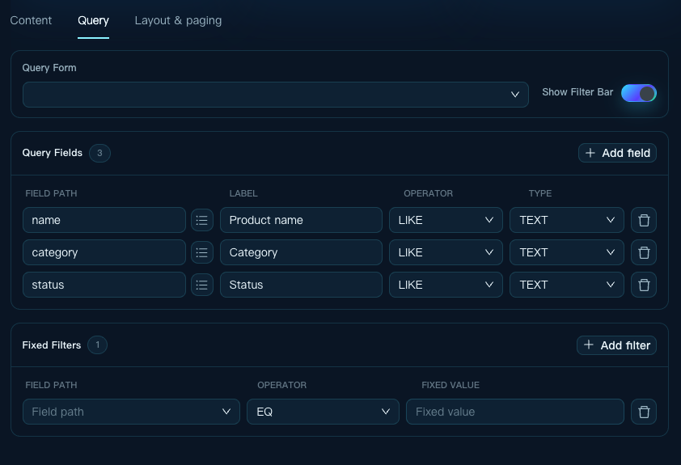Delete the category query field row
681x465 pixels.
pos(644,252)
